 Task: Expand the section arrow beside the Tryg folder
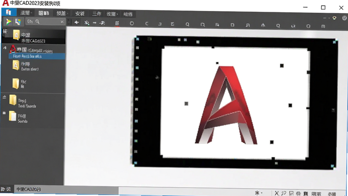(4, 97)
